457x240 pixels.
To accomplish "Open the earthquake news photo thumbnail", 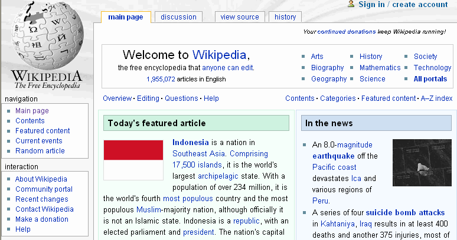I will pyautogui.click(x=422, y=163).
